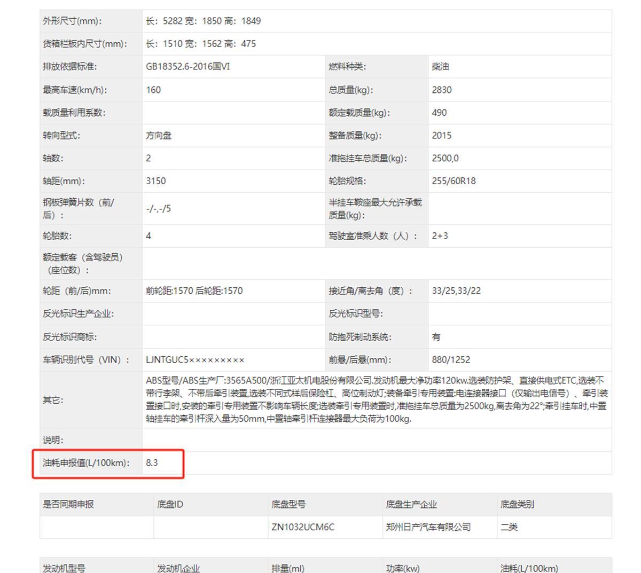Click the 半挂车鞍座最大允许承载质量(kg) label
641x573 pixels.
[x=375, y=209]
